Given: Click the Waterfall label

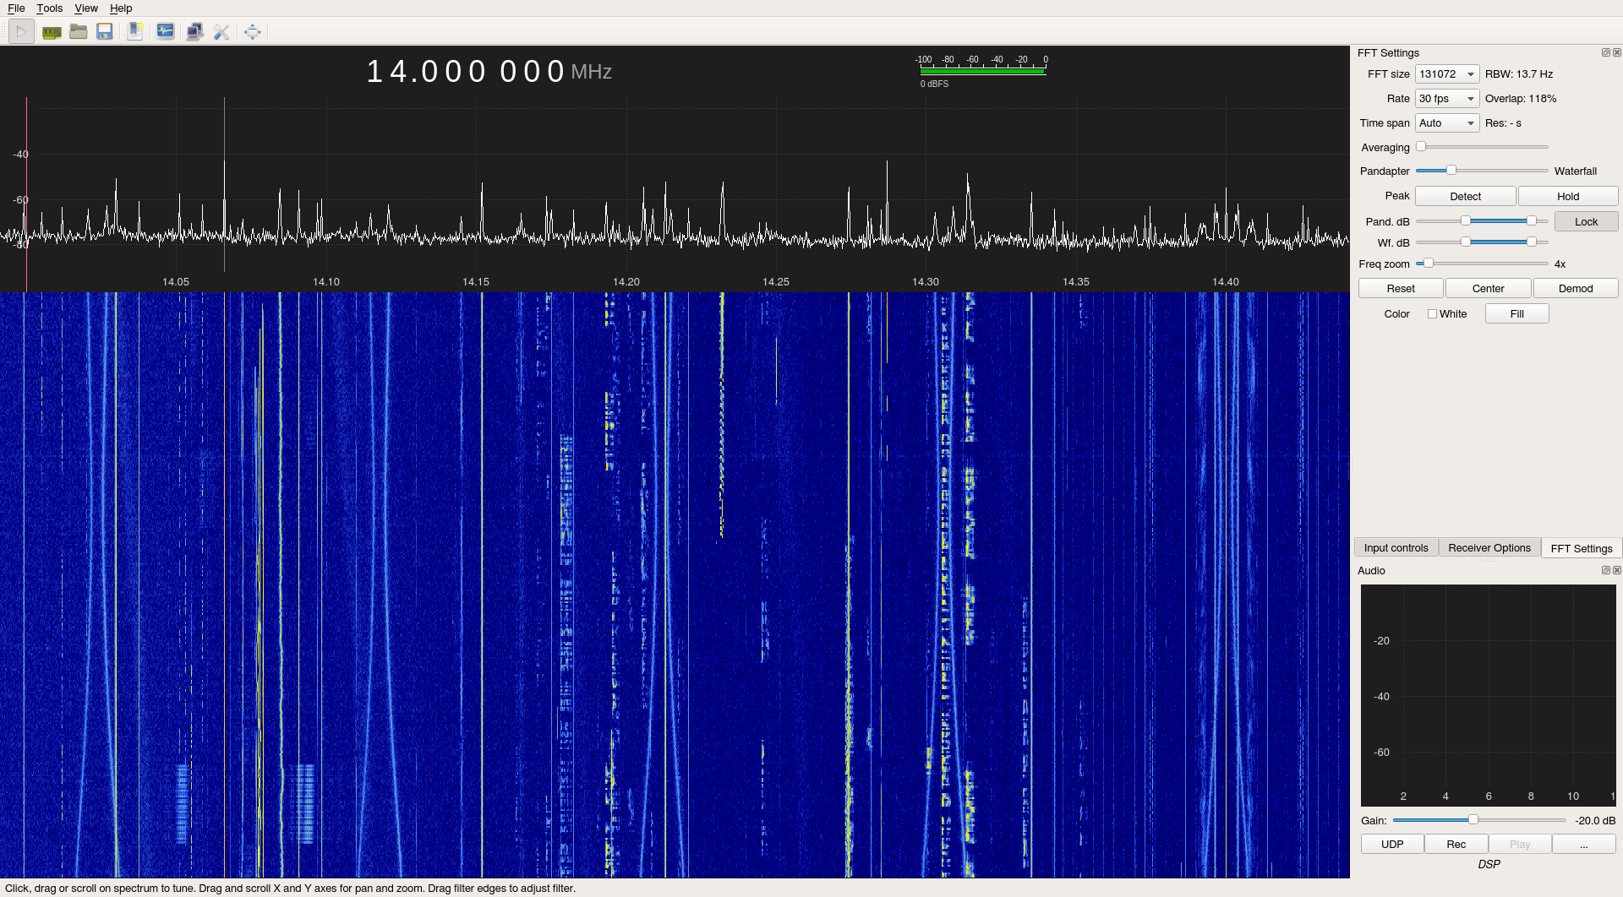Looking at the screenshot, I should (1576, 171).
